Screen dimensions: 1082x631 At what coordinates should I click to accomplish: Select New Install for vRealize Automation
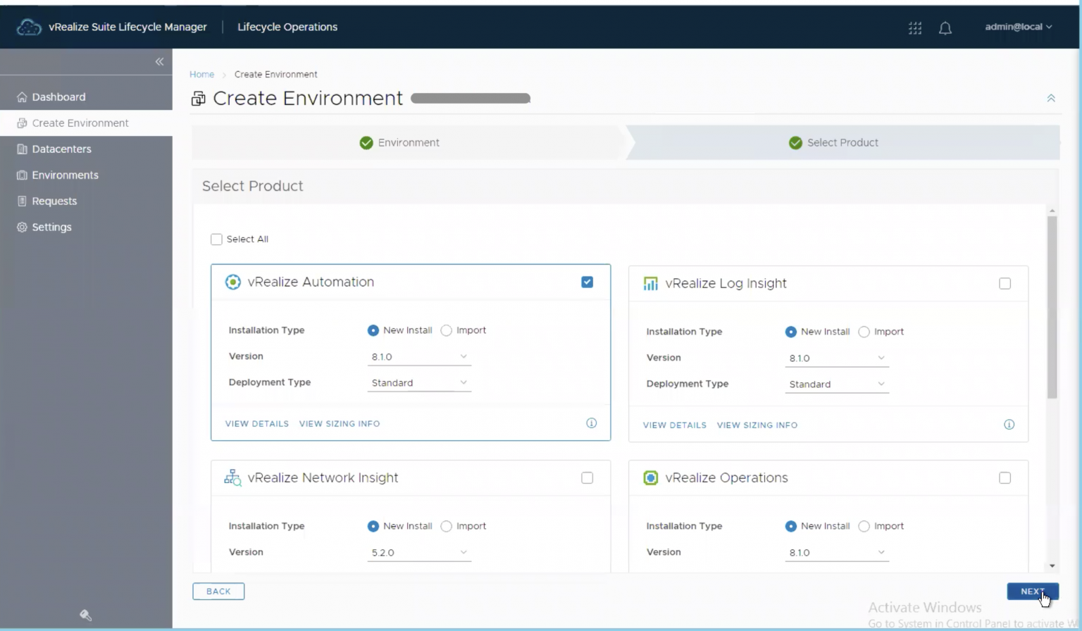373,330
